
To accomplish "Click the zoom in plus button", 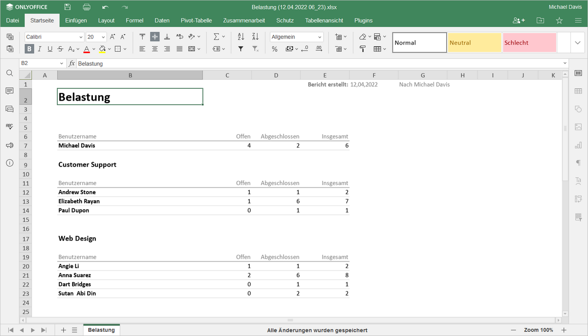I will (564, 330).
